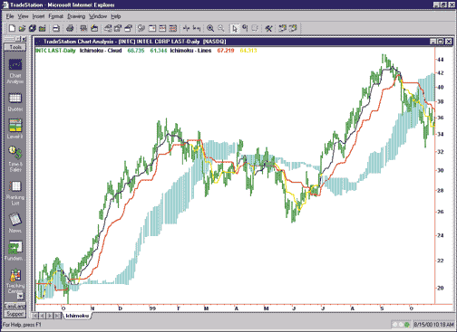Click the zoom in magnifier toolbar icon
Screen dimensions: 457x332
point(210,28)
